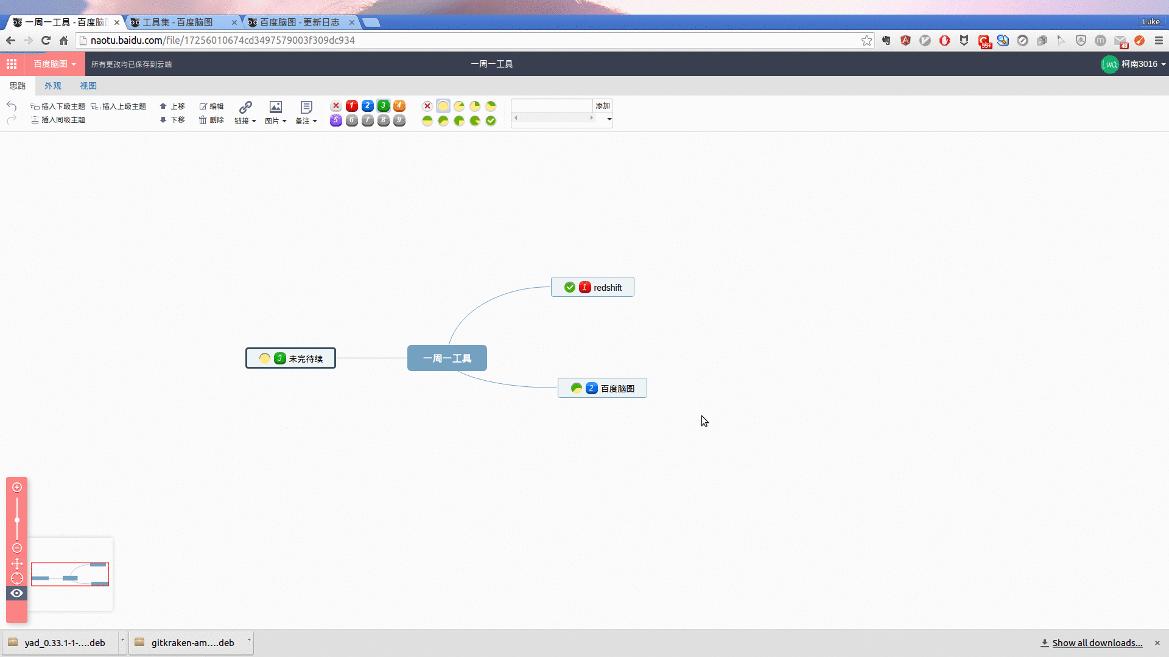The height and width of the screenshot is (657, 1169).
Task: Switch to the 外观 tab
Action: pos(53,86)
